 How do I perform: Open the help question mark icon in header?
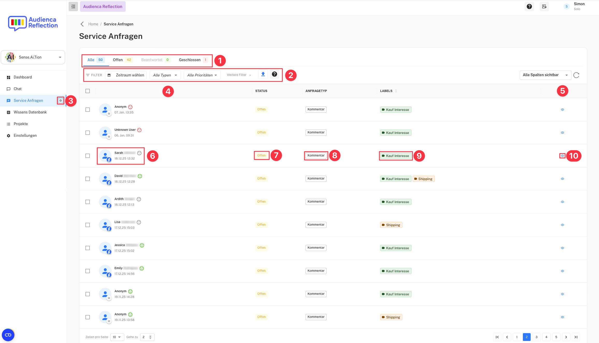click(x=529, y=6)
